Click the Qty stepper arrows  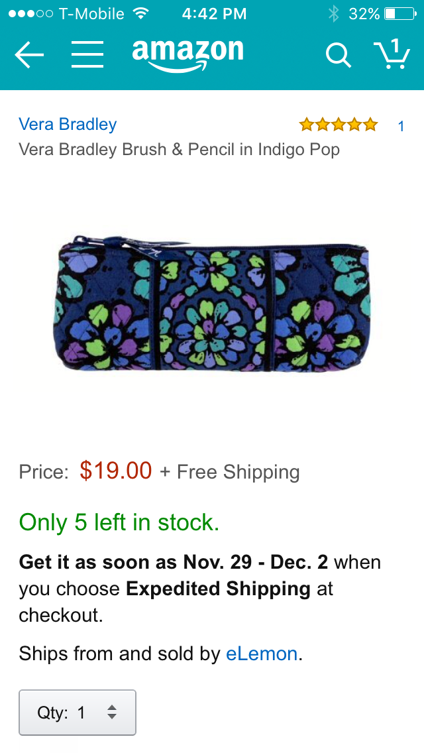coord(111,712)
